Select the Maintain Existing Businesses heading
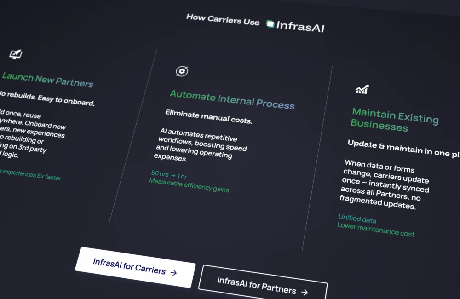This screenshot has height=299, width=460. tap(394, 120)
